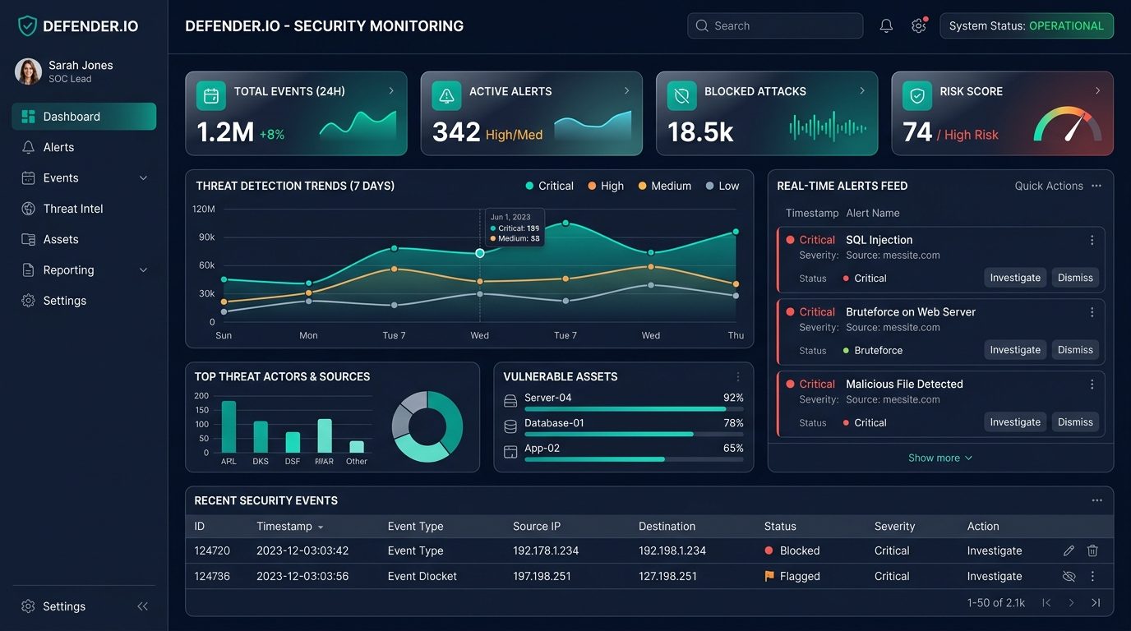This screenshot has height=631, width=1131.
Task: Click the Search input field
Action: (775, 26)
